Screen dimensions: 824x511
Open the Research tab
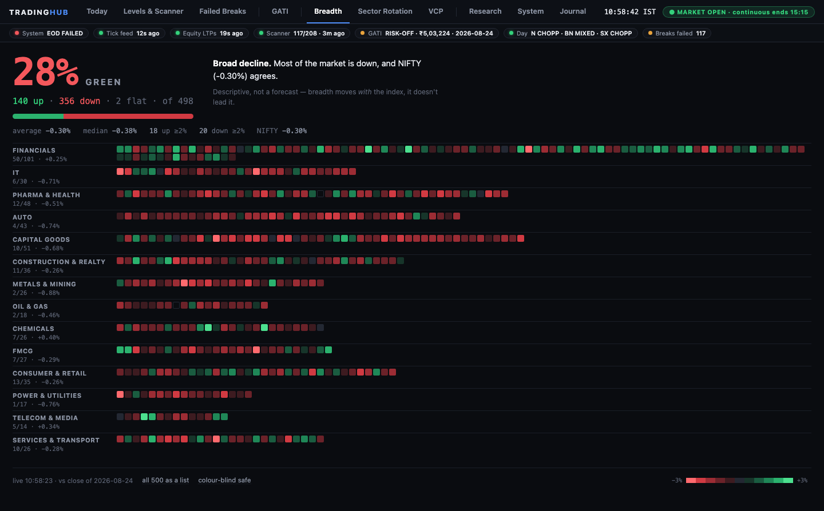pos(485,11)
